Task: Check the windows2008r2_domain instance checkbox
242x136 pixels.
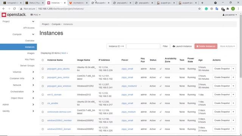Action: 43,129
